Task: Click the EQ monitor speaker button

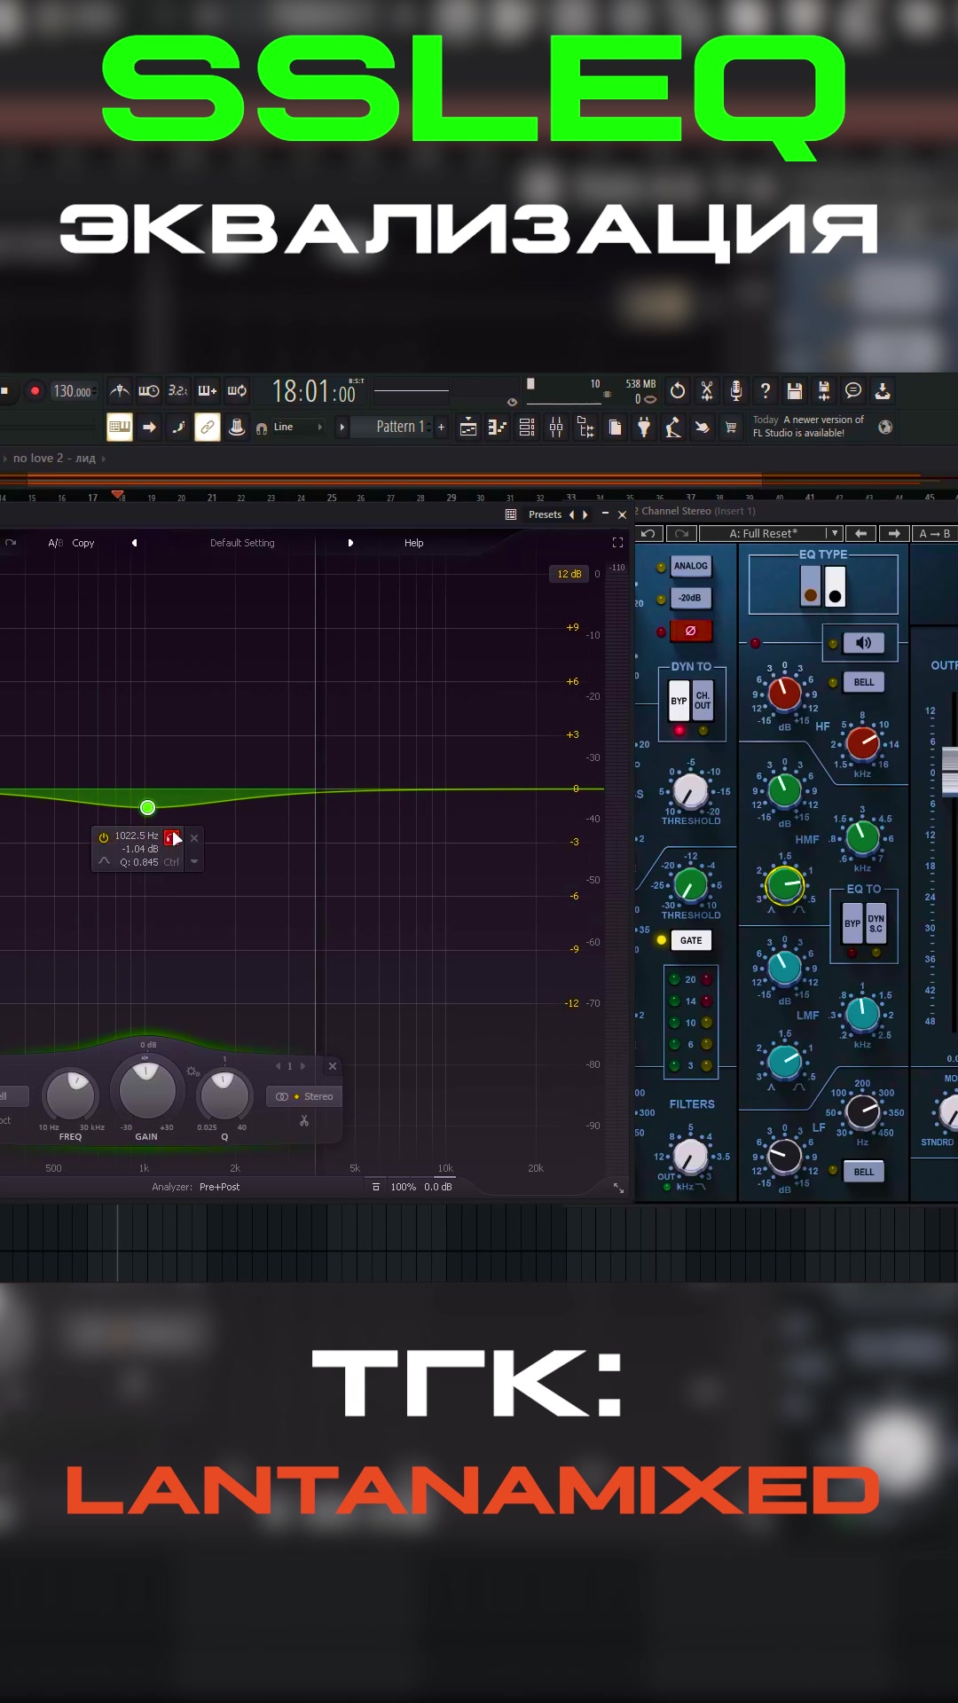Action: tap(863, 643)
